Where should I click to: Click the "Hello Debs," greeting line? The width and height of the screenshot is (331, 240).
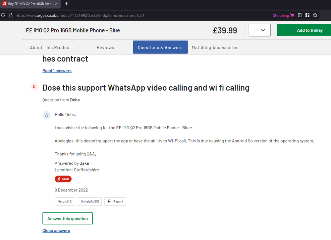[65, 115]
